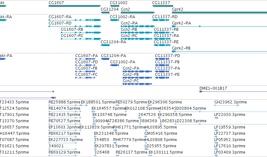
Task: Select EST EK136748.5prime
Action: (x=94, y=118)
